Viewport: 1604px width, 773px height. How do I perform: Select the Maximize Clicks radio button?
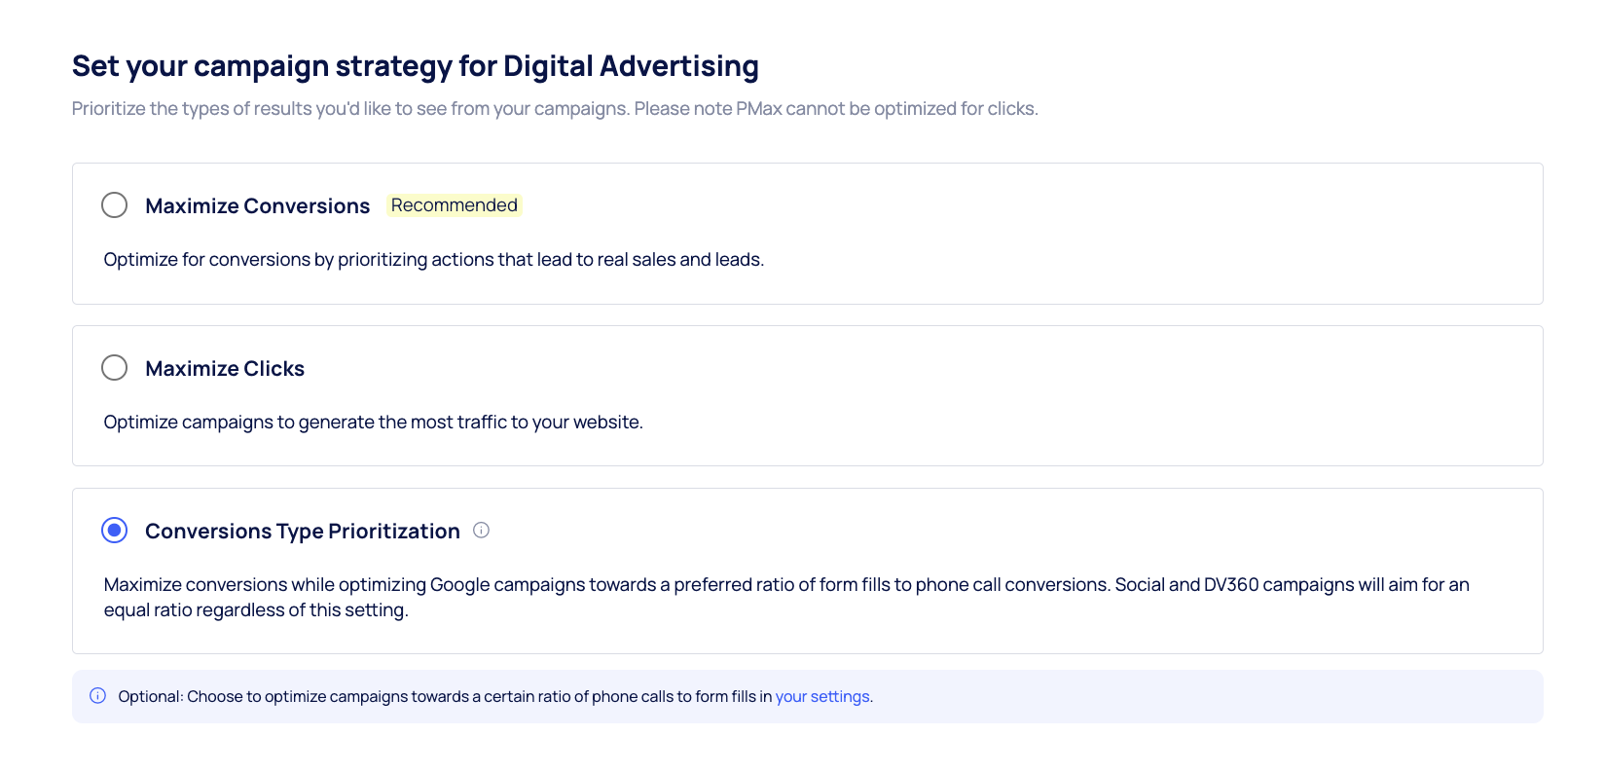115,368
